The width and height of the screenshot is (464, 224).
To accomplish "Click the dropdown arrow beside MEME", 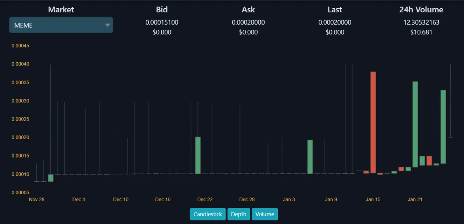I will click(x=107, y=25).
